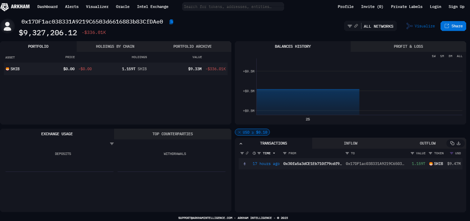Switch to the Outflow tab
The image size is (470, 221).
[x=428, y=143]
